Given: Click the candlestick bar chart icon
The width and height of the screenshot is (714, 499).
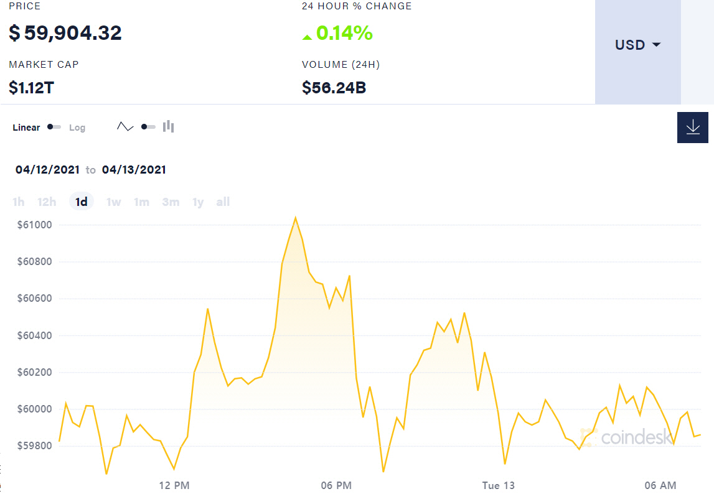Looking at the screenshot, I should (x=168, y=127).
